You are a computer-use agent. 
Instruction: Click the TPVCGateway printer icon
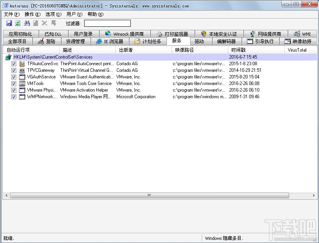click(22, 70)
